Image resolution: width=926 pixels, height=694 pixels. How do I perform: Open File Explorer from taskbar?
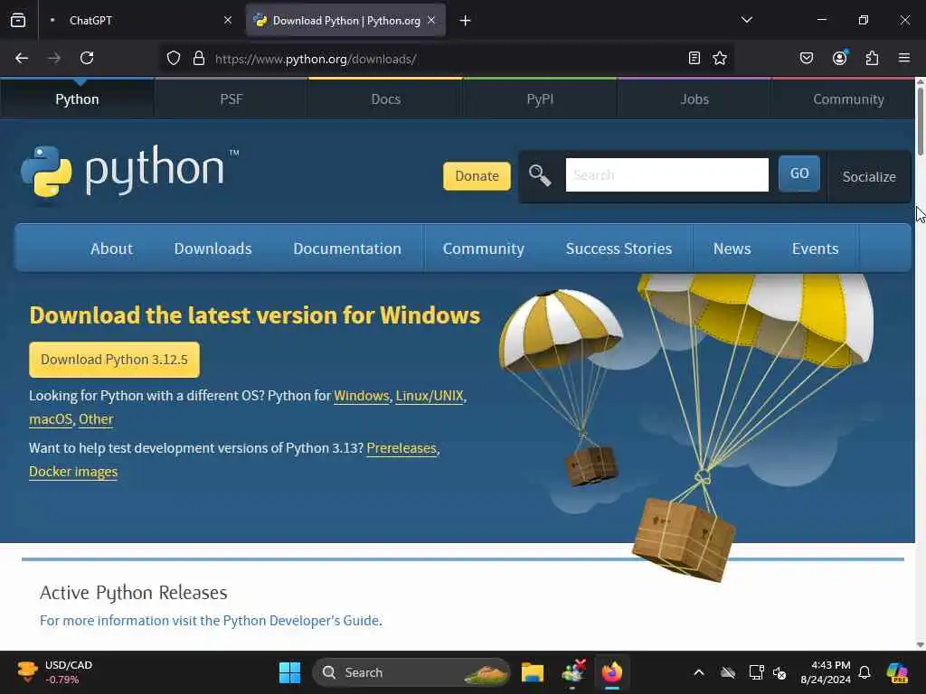532,672
